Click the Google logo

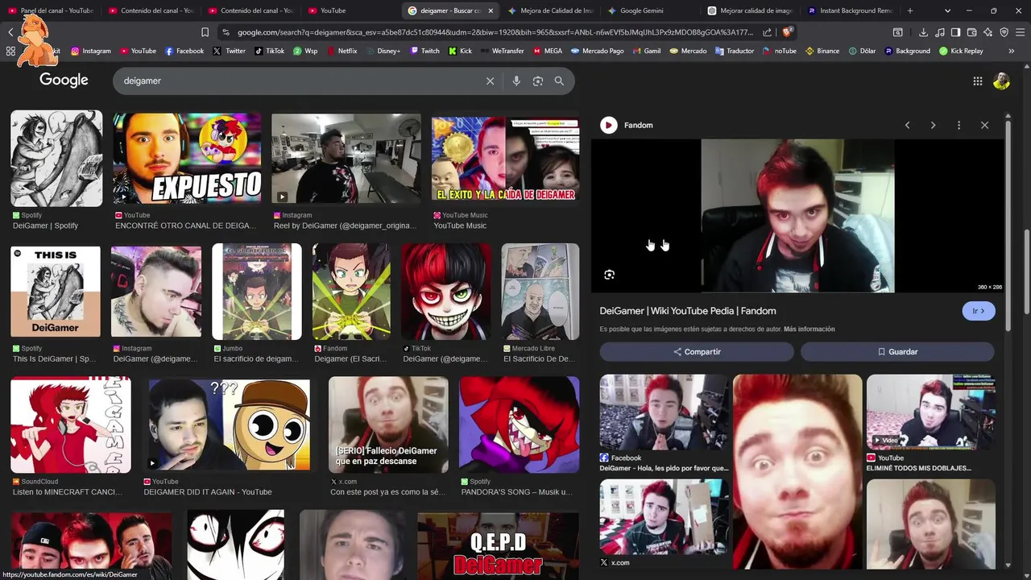pos(64,80)
